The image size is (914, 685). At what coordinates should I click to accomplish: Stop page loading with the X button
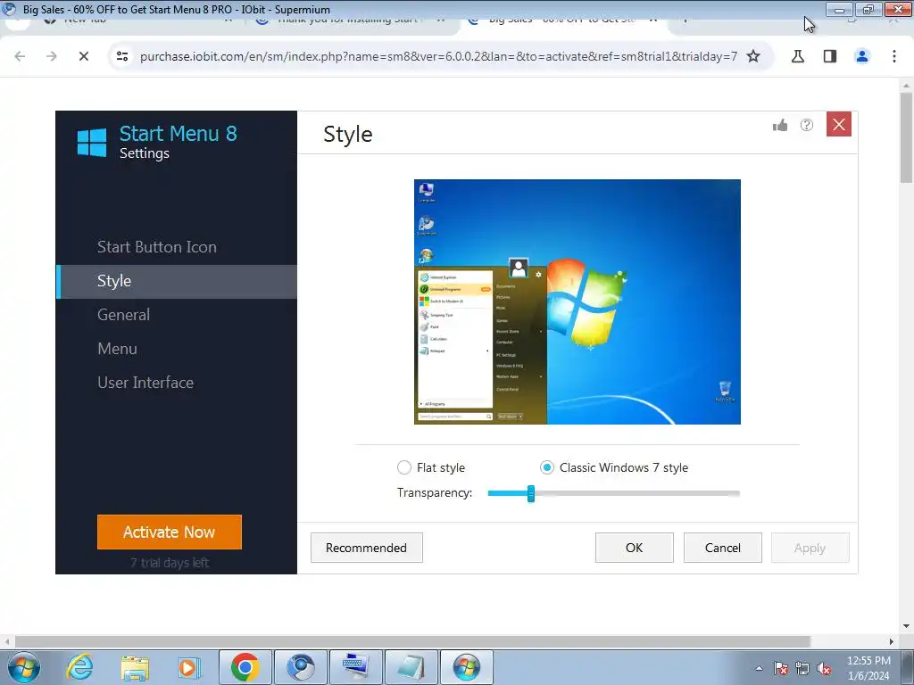click(x=84, y=56)
